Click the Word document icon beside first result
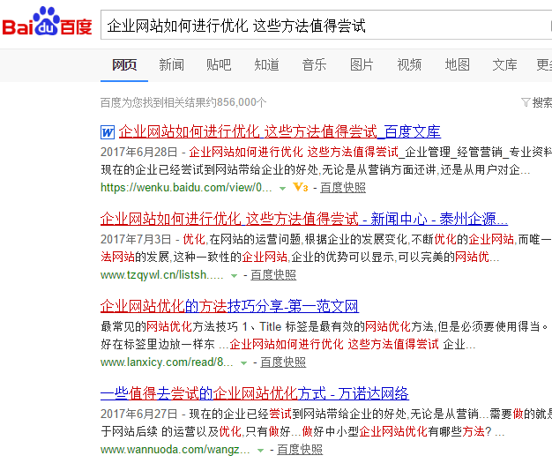552x463 pixels. (108, 132)
